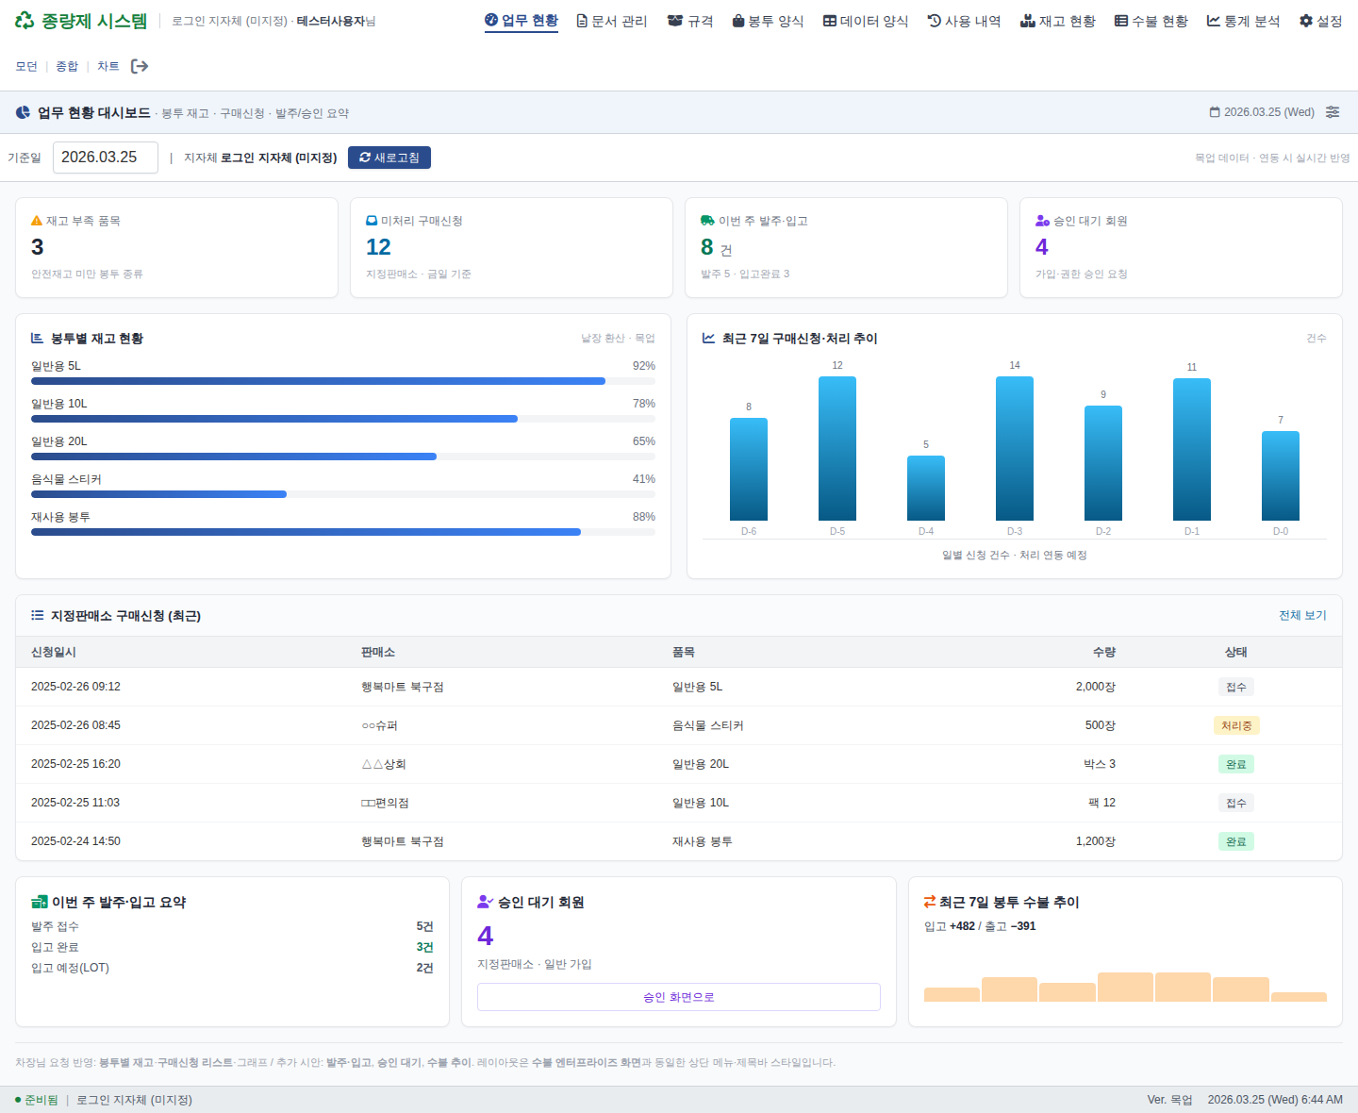Click the 종량제 시스템 recycle logo
Screen dimensions: 1358x1113
pos(25,21)
